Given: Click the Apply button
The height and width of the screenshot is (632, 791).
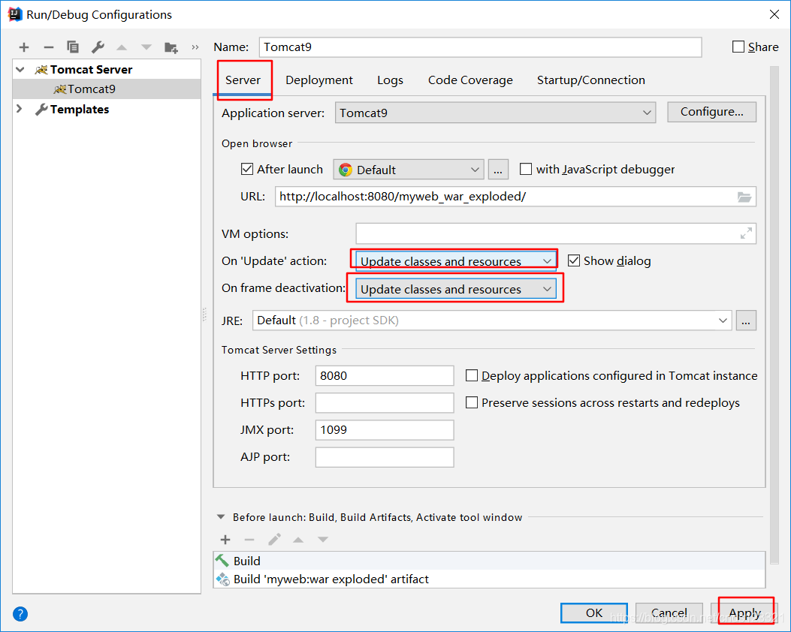Looking at the screenshot, I should [744, 612].
